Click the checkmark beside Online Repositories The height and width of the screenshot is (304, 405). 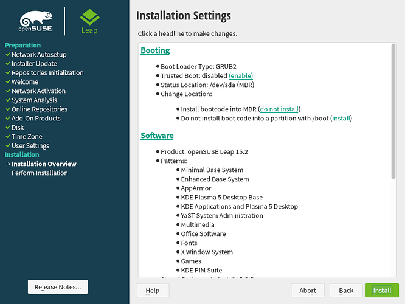(x=8, y=109)
